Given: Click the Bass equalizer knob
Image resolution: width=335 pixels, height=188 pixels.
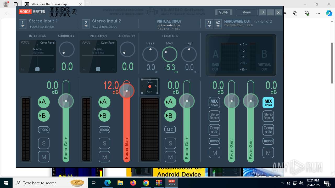Looking at the screenshot, I should click(x=150, y=54).
